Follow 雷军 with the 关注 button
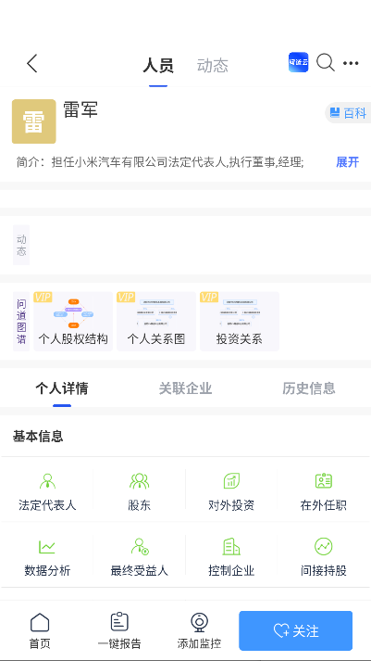 [296, 630]
